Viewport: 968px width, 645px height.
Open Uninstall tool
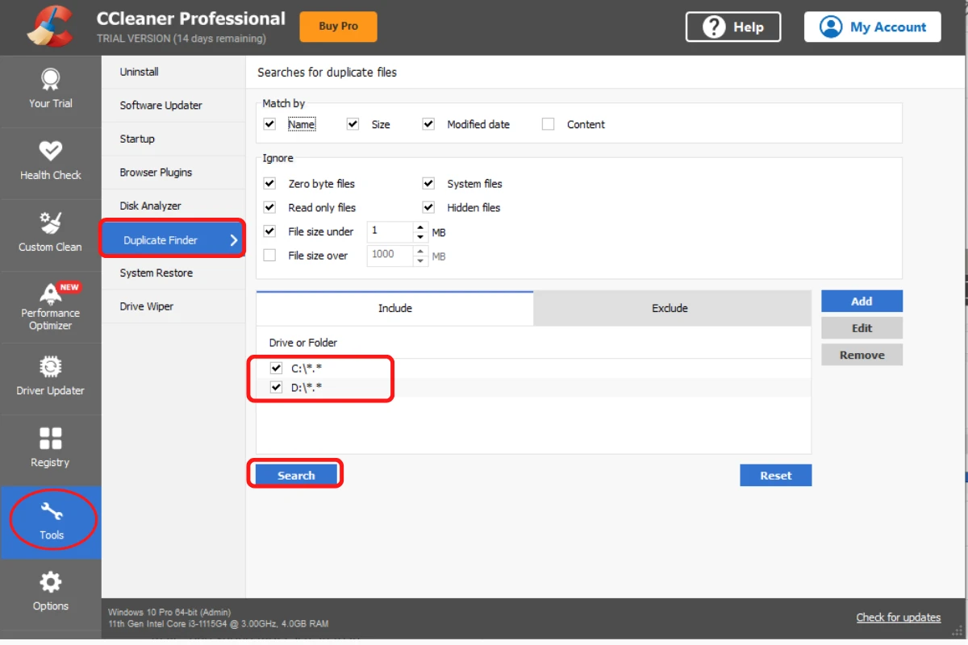[x=173, y=72]
